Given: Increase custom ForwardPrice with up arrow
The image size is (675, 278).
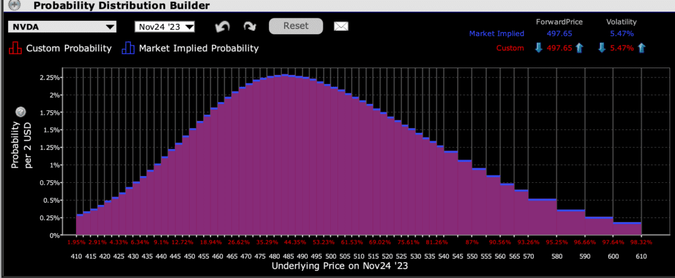Looking at the screenshot, I should pyautogui.click(x=579, y=48).
